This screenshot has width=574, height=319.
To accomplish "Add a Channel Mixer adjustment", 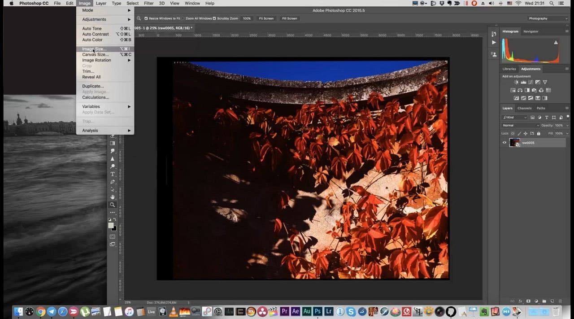I will [x=541, y=90].
